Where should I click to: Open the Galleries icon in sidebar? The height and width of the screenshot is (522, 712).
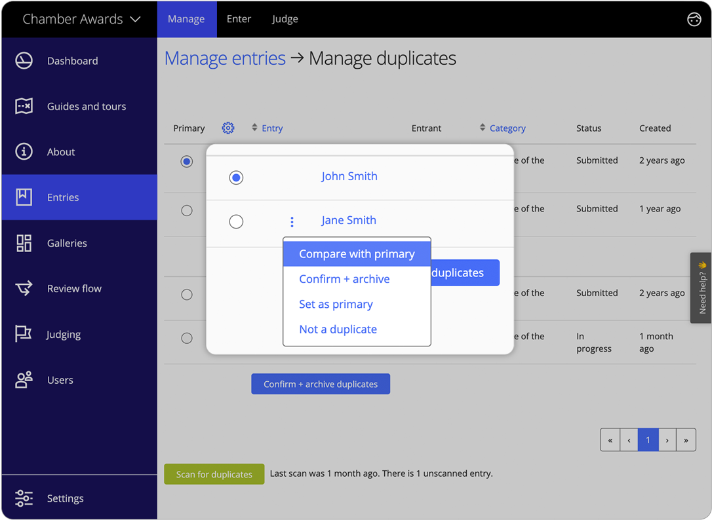pos(24,243)
